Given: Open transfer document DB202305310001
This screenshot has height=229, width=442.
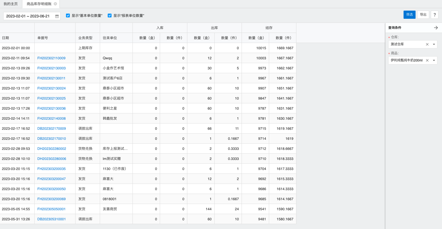Looking at the screenshot, I should point(52,219).
